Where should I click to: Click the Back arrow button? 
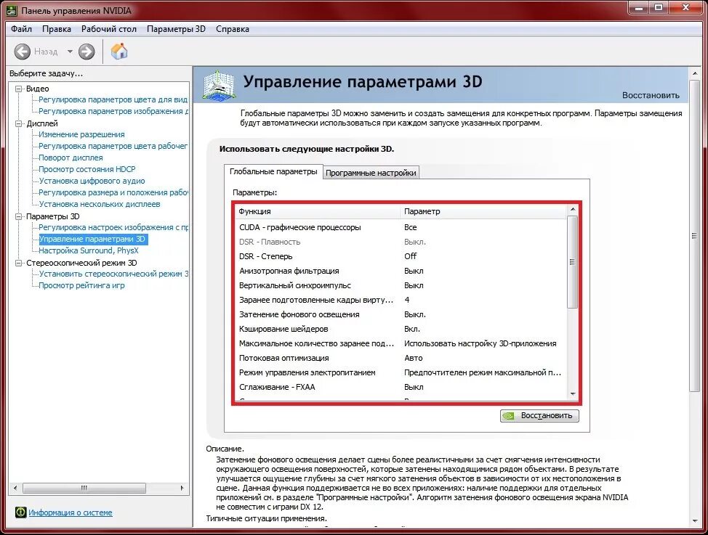22,52
